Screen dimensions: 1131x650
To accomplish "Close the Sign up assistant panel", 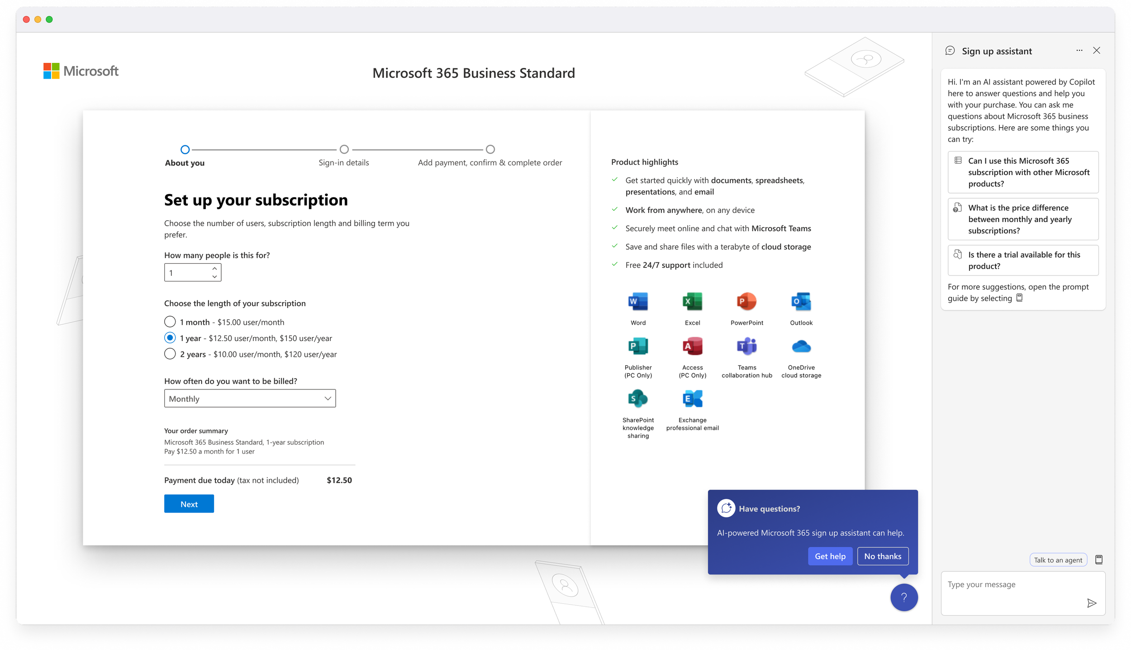I will 1097,51.
